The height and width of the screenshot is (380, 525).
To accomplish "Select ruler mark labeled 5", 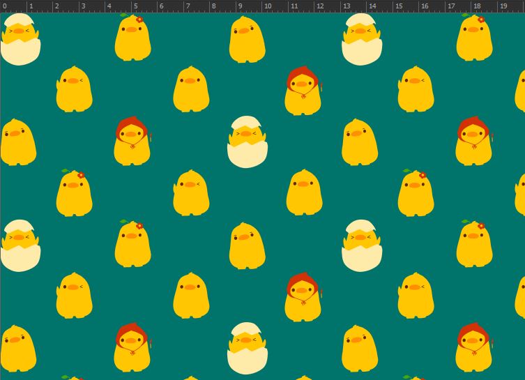I will pyautogui.click(x=135, y=6).
